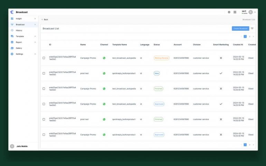The width and height of the screenshot is (266, 166).
Task: Click the Report sidebar icon
Action: (12, 42)
